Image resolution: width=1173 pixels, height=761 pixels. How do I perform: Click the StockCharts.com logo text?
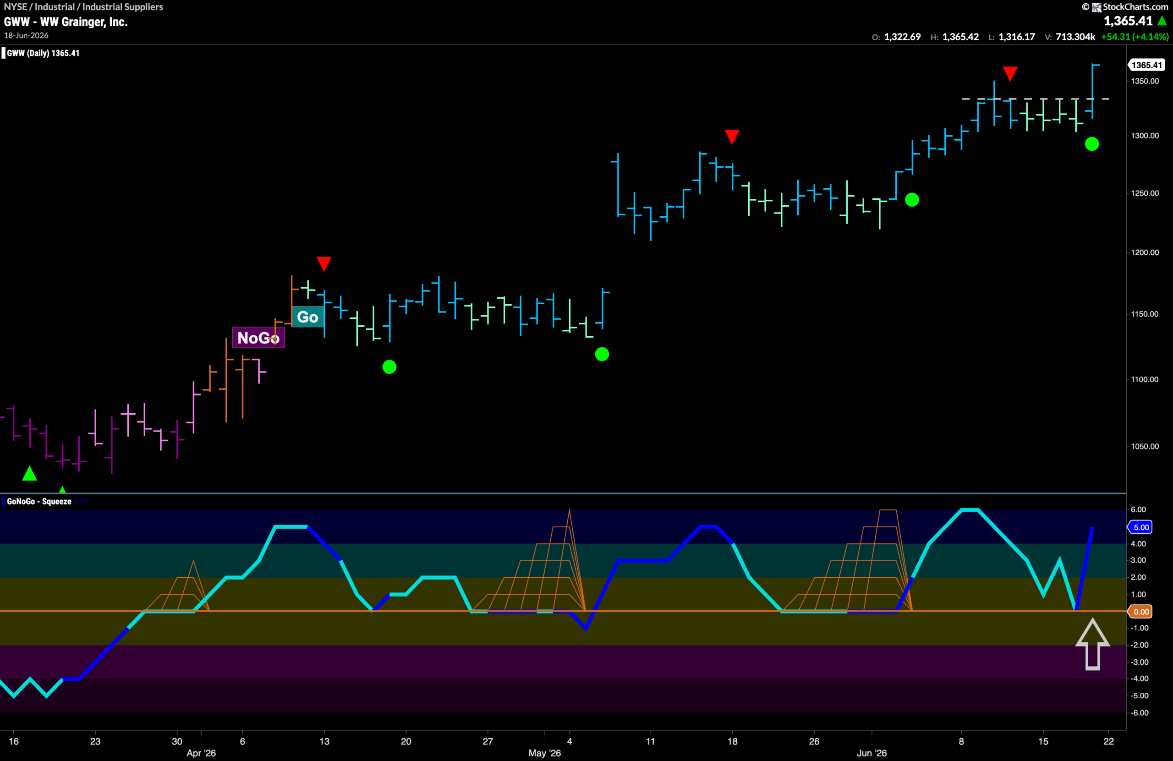pyautogui.click(x=1135, y=6)
